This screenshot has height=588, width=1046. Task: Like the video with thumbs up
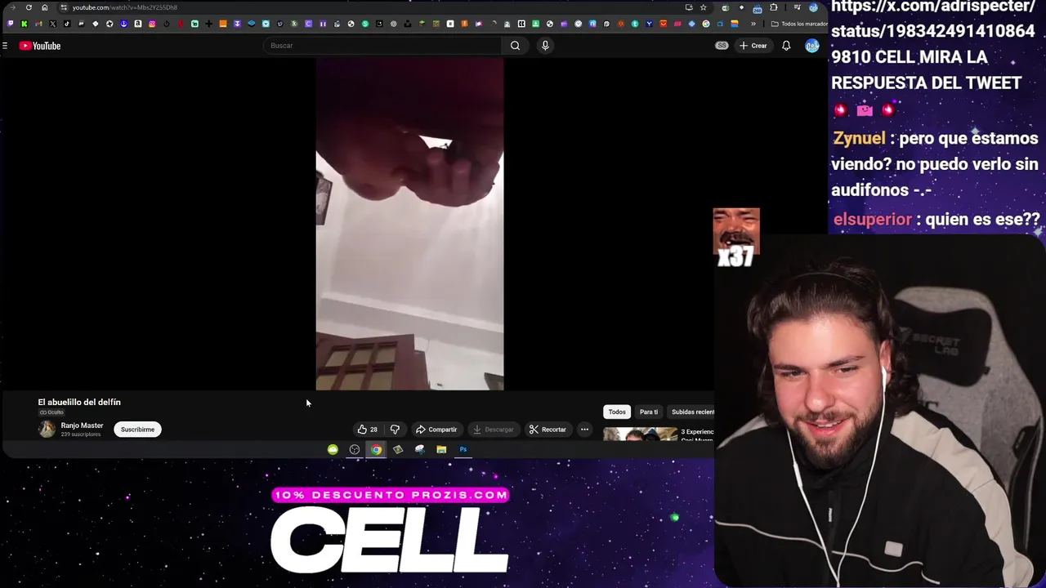point(367,430)
